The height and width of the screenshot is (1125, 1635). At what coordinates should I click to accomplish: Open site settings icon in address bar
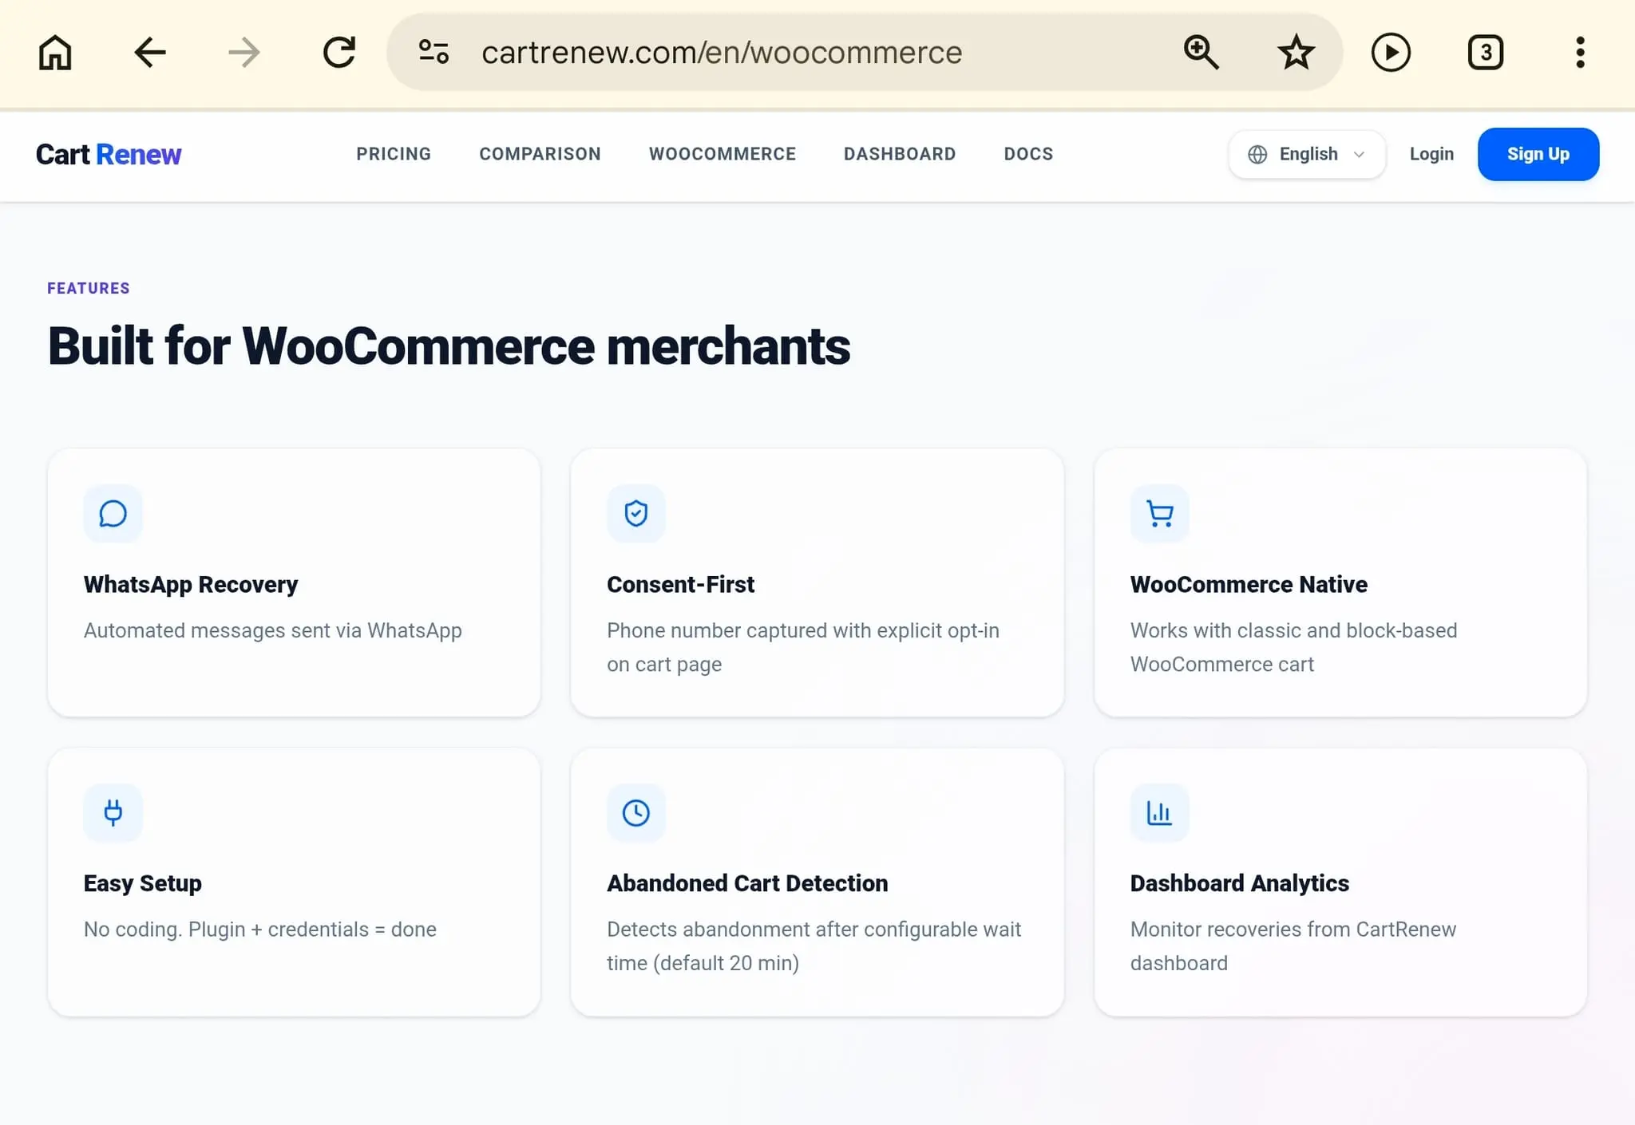(433, 53)
